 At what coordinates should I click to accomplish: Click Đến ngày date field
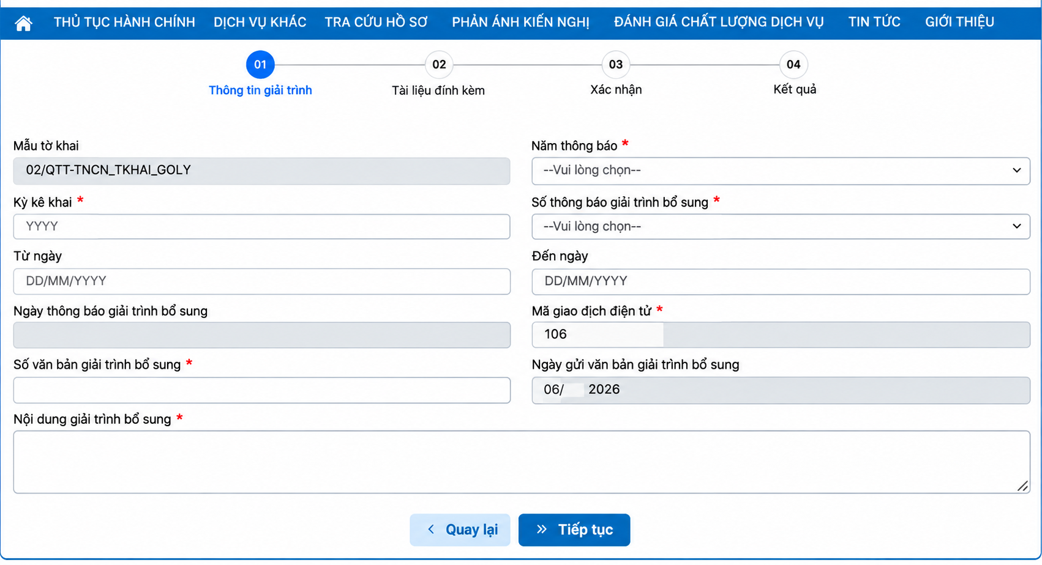(781, 281)
